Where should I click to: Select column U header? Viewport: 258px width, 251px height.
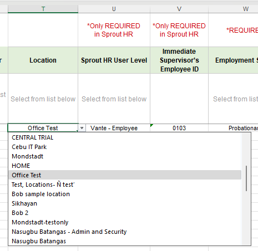tap(114, 9)
